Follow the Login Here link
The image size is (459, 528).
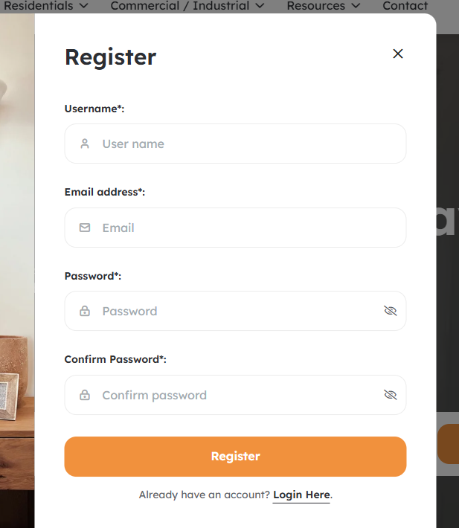[301, 495]
